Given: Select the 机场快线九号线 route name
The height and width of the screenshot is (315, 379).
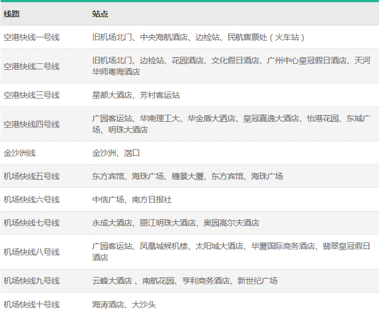Looking at the screenshot, I should pos(31,281).
